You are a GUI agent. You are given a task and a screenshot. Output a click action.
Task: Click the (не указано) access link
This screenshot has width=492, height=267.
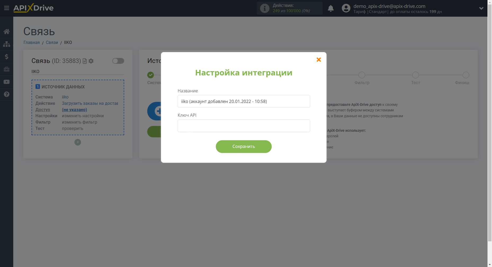(74, 110)
